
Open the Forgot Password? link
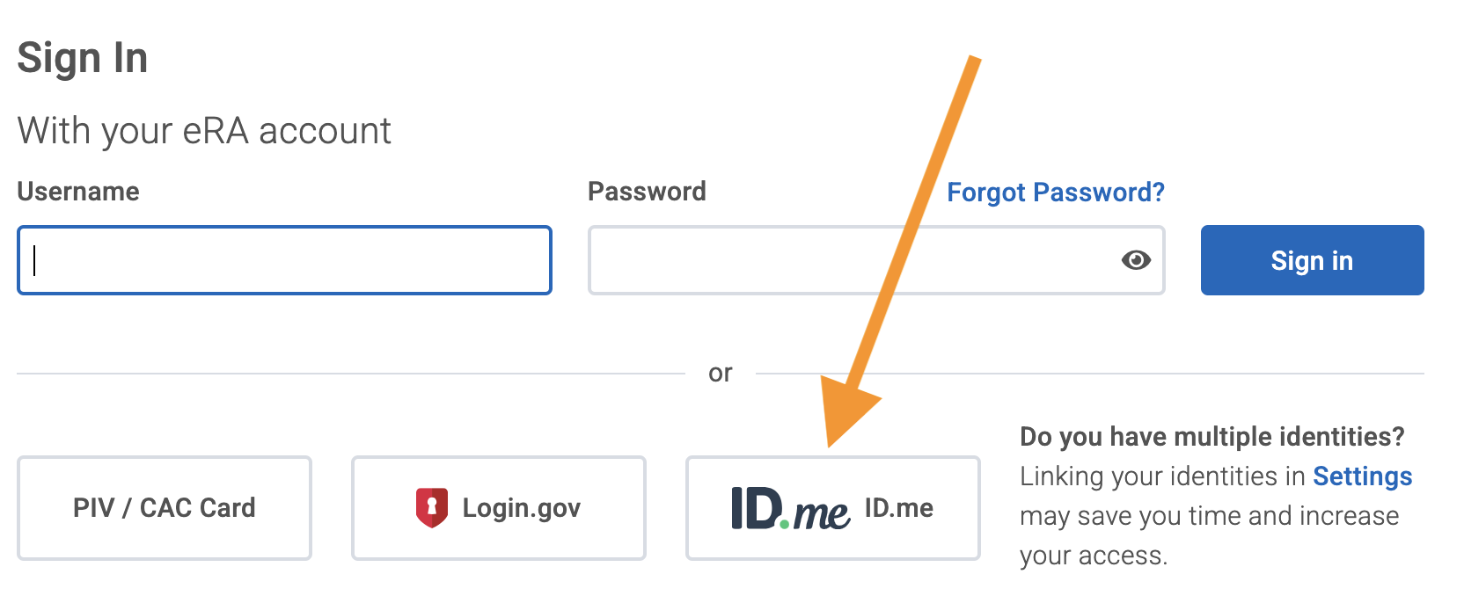pyautogui.click(x=1055, y=193)
